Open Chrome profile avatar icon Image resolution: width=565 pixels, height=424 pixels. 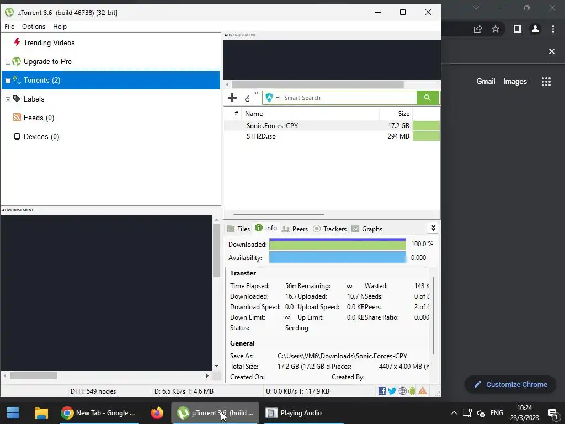tap(535, 29)
